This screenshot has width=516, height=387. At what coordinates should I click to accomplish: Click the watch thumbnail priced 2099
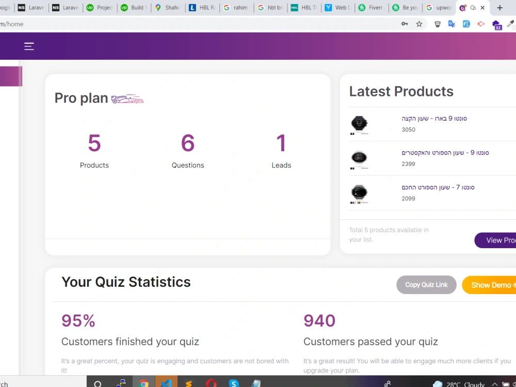[359, 194]
